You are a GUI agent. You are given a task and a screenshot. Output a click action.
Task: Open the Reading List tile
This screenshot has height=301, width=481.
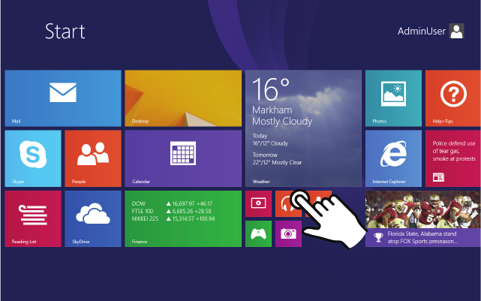tap(33, 218)
